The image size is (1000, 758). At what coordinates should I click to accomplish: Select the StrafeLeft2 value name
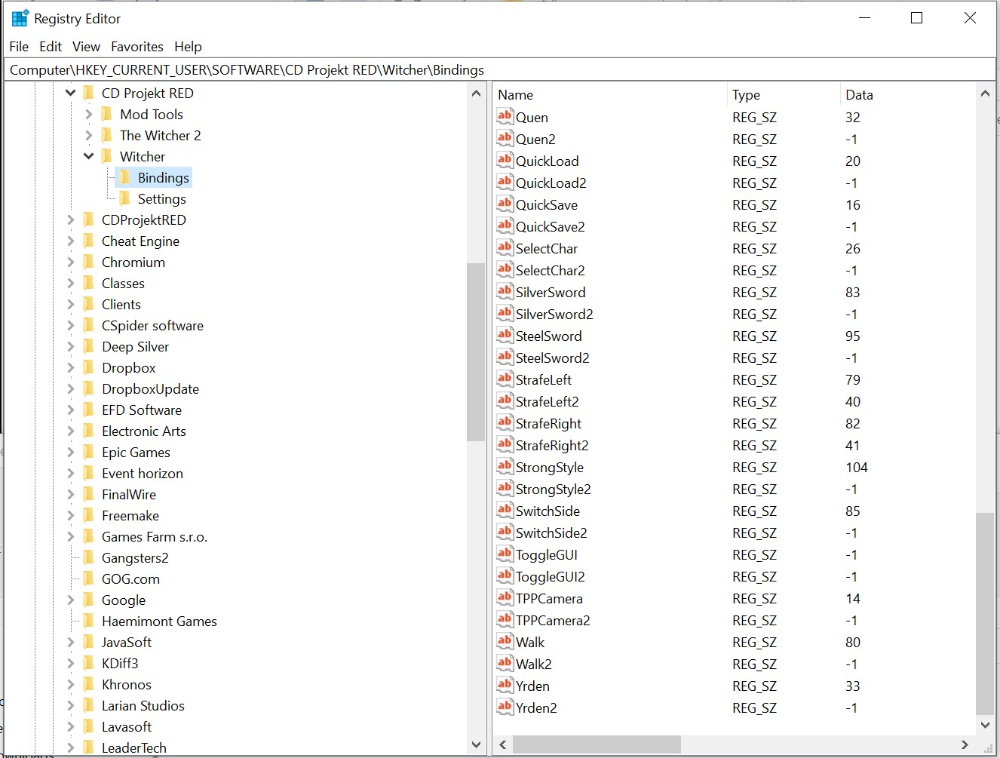point(547,402)
